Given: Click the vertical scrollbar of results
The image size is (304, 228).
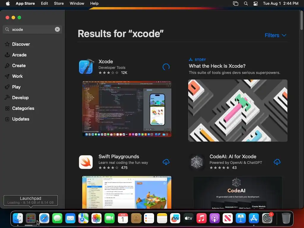Looking at the screenshot, I should pyautogui.click(x=302, y=20).
